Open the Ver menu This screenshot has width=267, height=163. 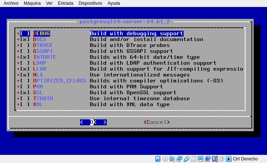(x=49, y=3)
